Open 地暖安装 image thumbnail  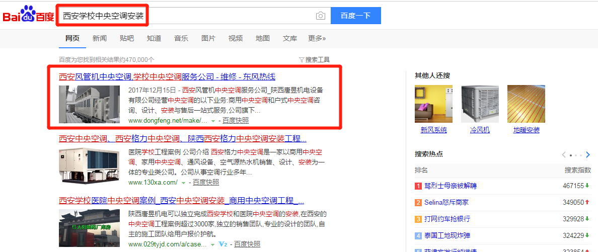pyautogui.click(x=527, y=104)
